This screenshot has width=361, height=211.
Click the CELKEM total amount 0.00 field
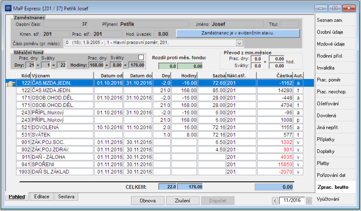pos(274,187)
